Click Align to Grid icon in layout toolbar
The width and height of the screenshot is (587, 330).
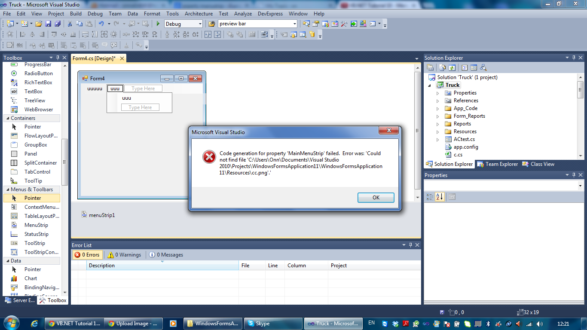tap(10, 34)
